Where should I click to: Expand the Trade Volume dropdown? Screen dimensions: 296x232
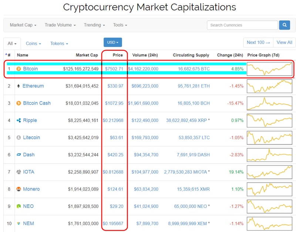tap(60, 25)
